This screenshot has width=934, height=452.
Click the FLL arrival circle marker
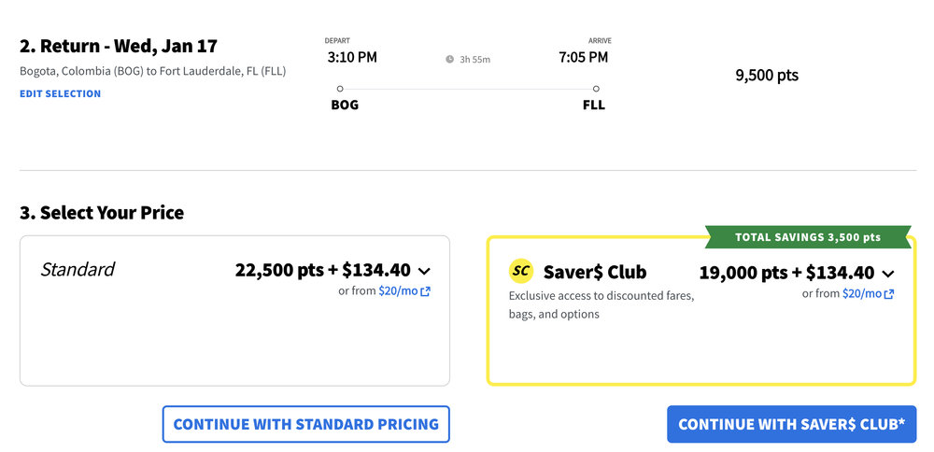[x=596, y=89]
